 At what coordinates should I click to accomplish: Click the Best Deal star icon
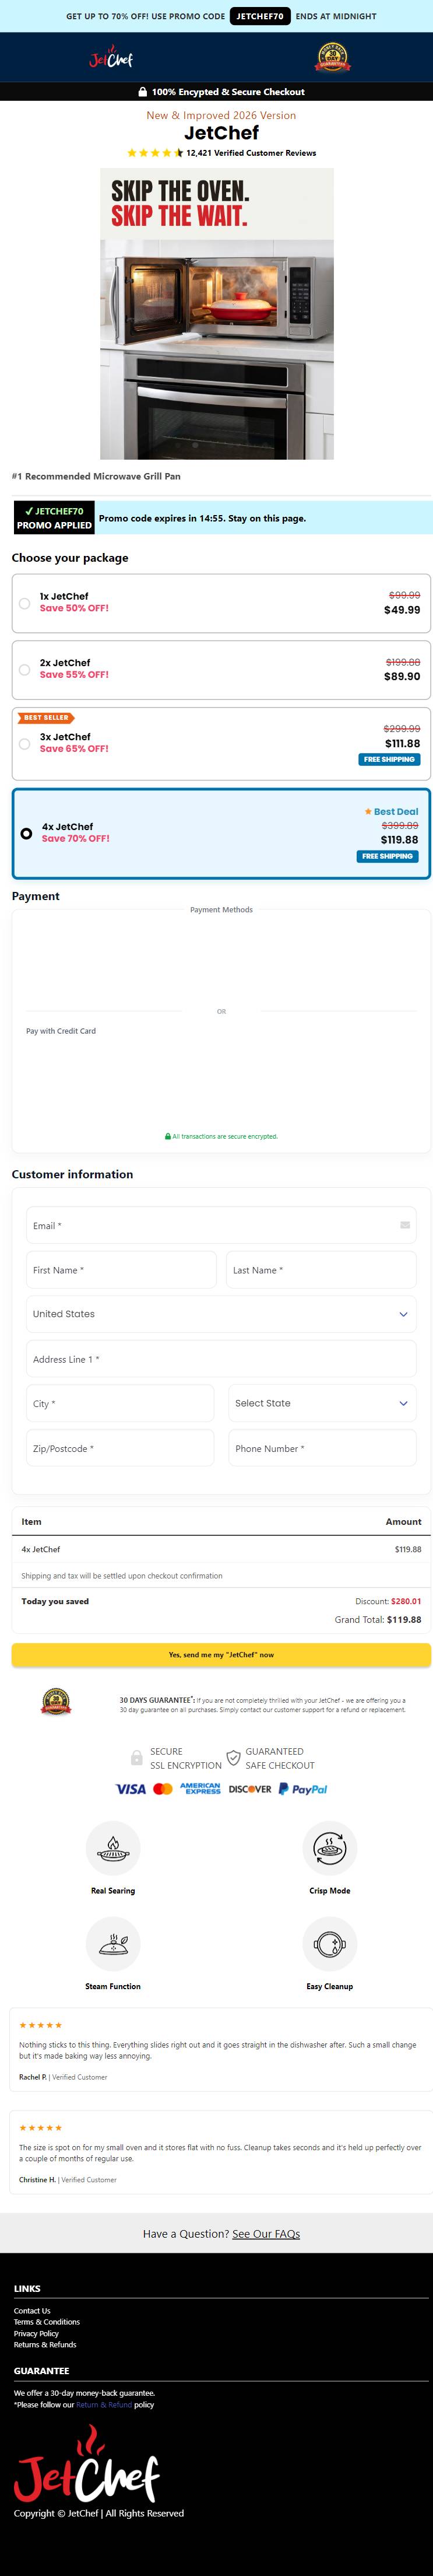click(368, 811)
